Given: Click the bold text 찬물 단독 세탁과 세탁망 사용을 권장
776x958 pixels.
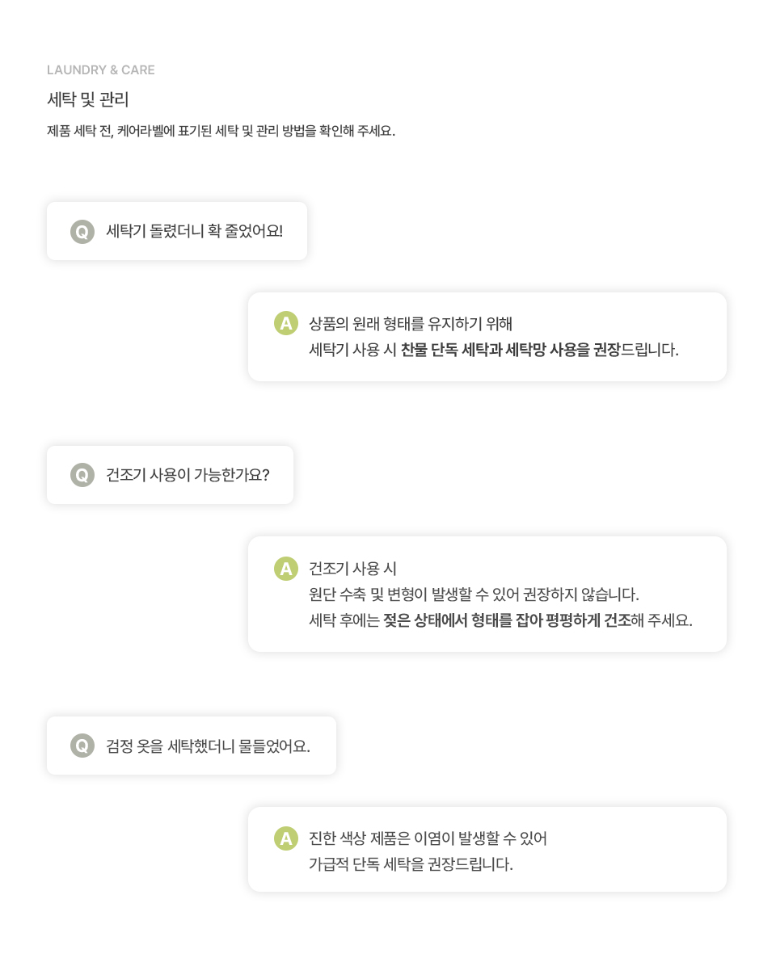Looking at the screenshot, I should click(x=510, y=350).
